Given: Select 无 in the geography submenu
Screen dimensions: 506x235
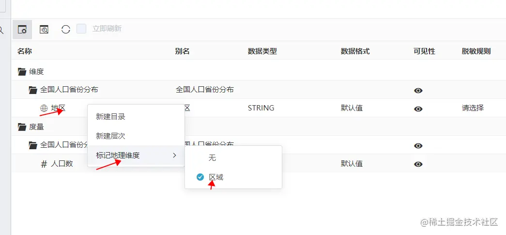Looking at the screenshot, I should point(233,158).
